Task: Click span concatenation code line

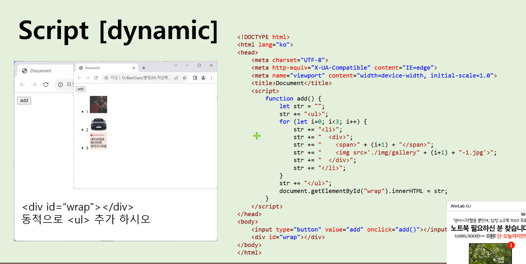Action: (363, 145)
